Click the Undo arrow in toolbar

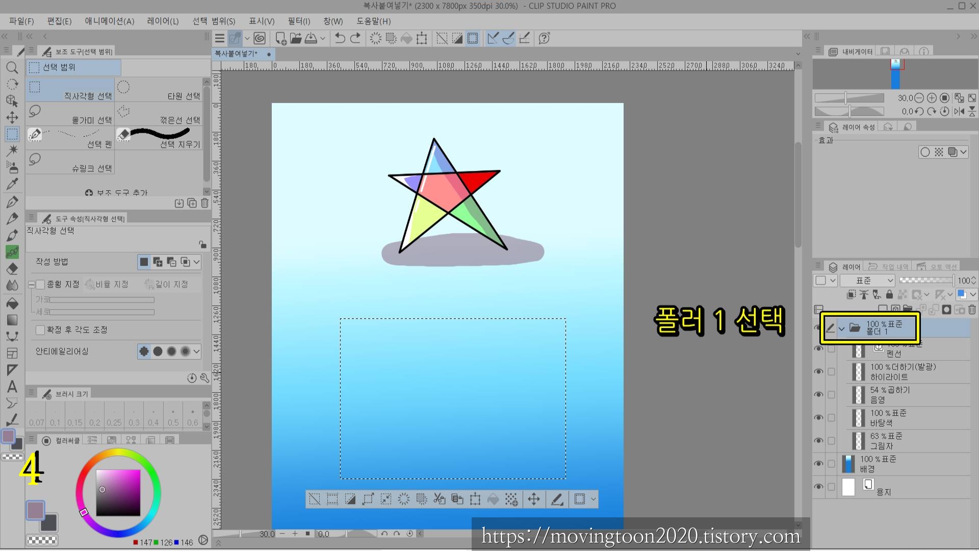340,38
